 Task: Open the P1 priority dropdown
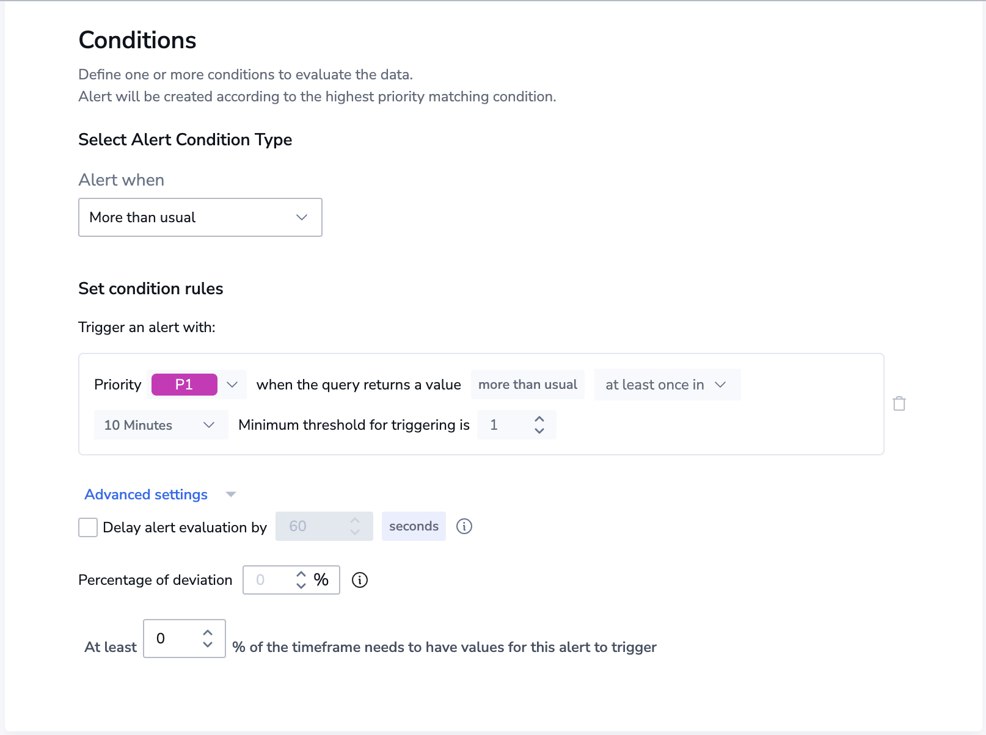(x=232, y=385)
